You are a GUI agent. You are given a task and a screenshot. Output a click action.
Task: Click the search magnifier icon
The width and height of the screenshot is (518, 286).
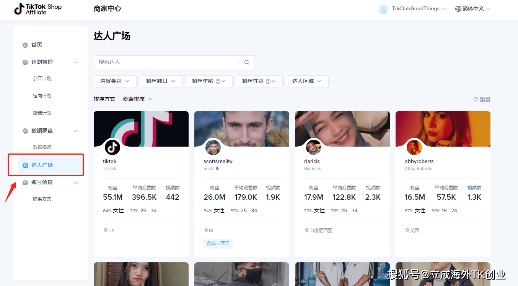247,62
